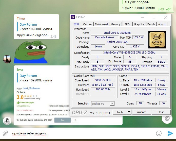Image resolution: width=176 pixels, height=141 pixels.
Task: Click the Close button in CPU-Z
Action: tap(161, 112)
